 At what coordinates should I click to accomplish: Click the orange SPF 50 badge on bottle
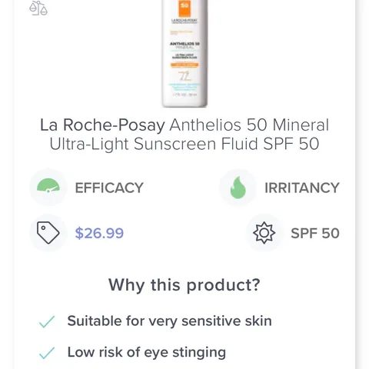[x=184, y=8]
